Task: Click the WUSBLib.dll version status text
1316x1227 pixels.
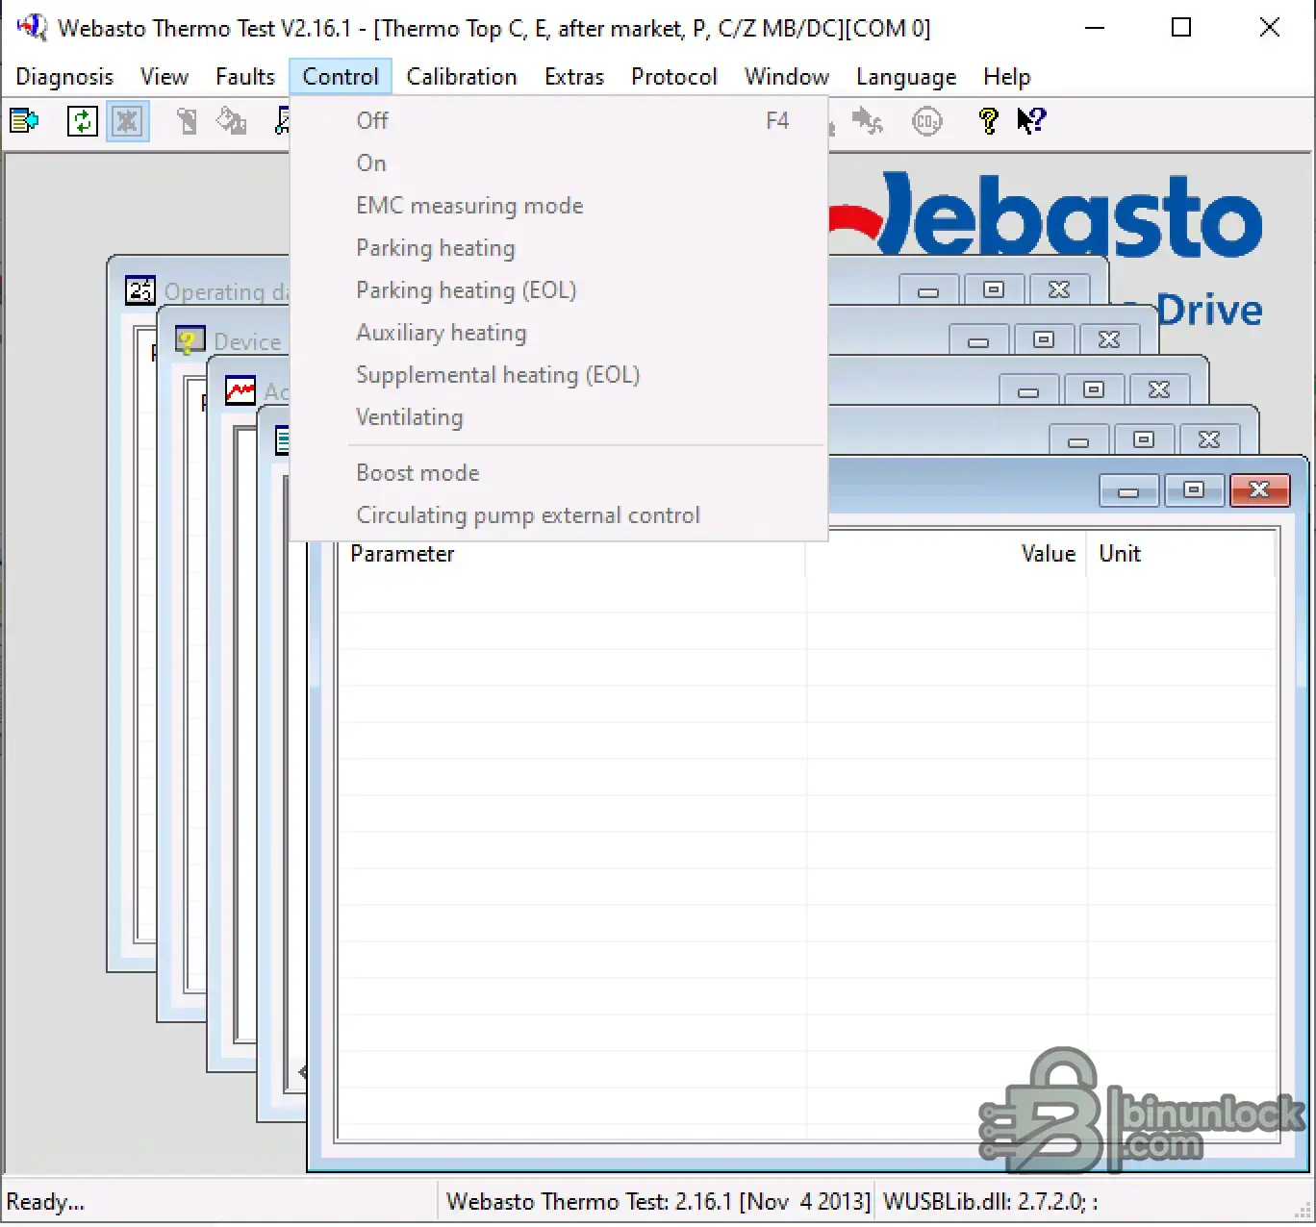Action: (991, 1202)
